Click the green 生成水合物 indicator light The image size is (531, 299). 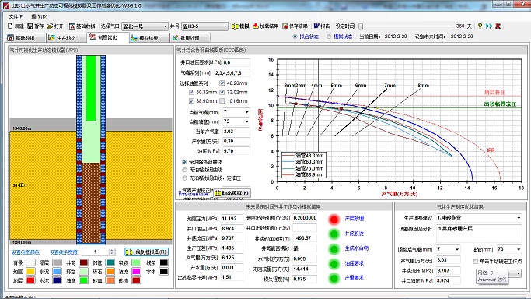point(334,249)
